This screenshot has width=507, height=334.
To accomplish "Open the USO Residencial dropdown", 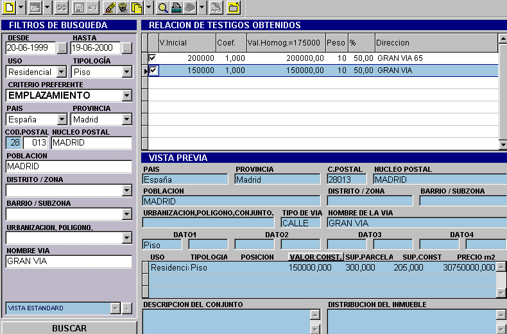I will tap(62, 72).
